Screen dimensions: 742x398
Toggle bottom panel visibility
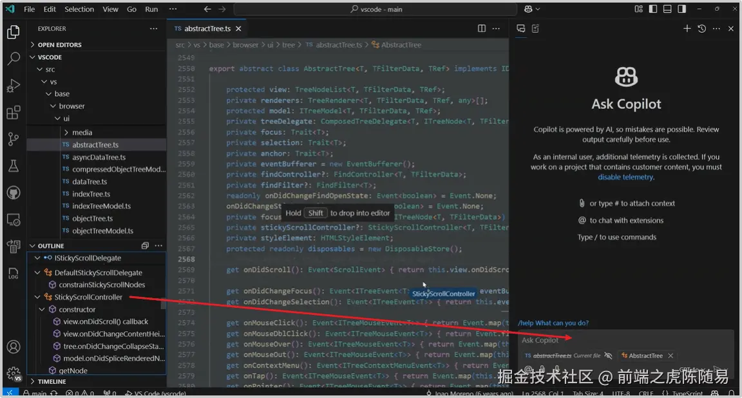pos(667,9)
